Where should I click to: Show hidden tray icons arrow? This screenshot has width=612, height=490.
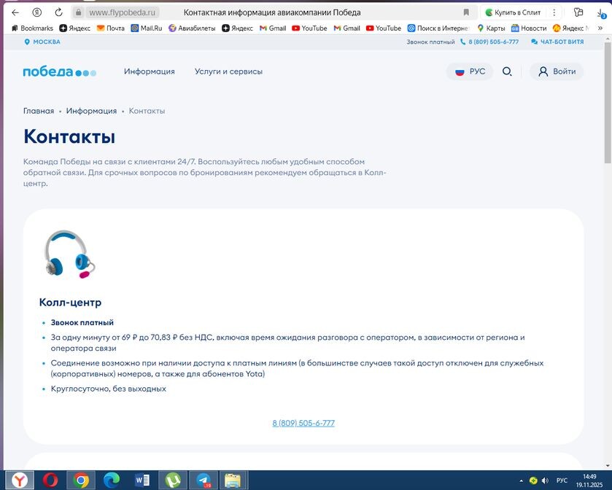(x=522, y=481)
